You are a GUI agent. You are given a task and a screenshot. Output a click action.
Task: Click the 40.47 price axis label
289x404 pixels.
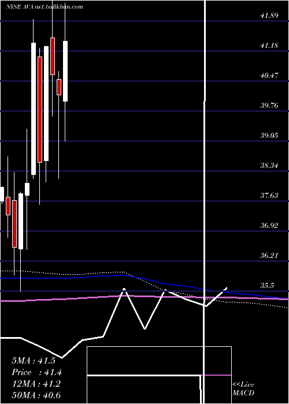coord(269,76)
